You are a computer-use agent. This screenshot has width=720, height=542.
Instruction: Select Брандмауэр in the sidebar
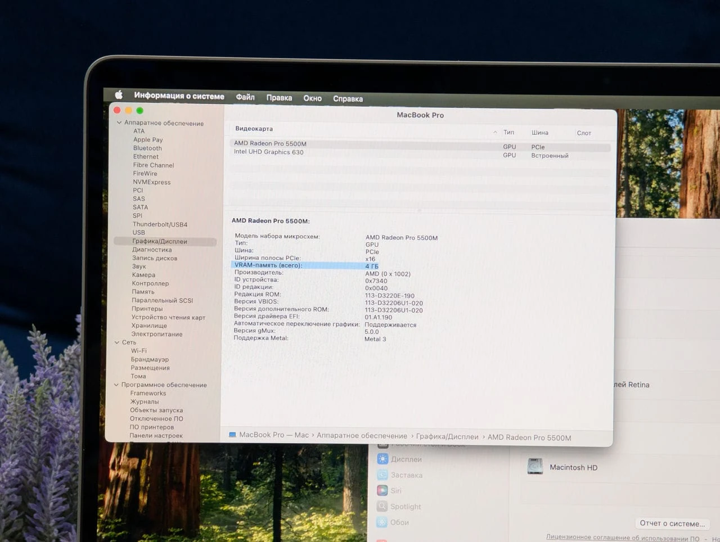150,359
